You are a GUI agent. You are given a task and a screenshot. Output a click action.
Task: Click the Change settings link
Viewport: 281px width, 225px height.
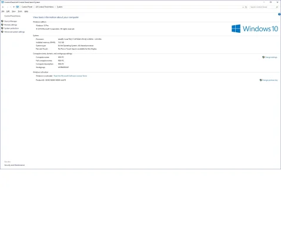[x=271, y=57]
